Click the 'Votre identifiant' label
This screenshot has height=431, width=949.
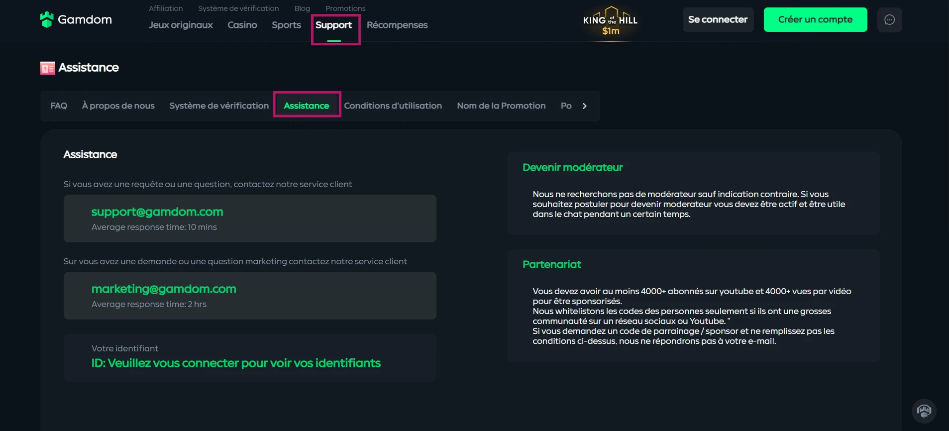click(x=125, y=348)
